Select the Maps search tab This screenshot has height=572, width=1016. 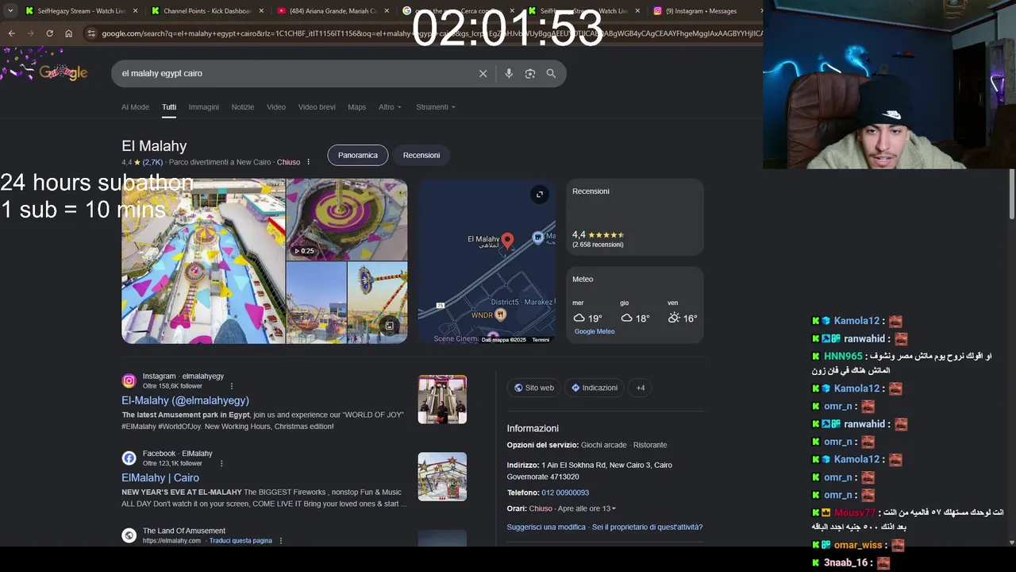tap(357, 107)
